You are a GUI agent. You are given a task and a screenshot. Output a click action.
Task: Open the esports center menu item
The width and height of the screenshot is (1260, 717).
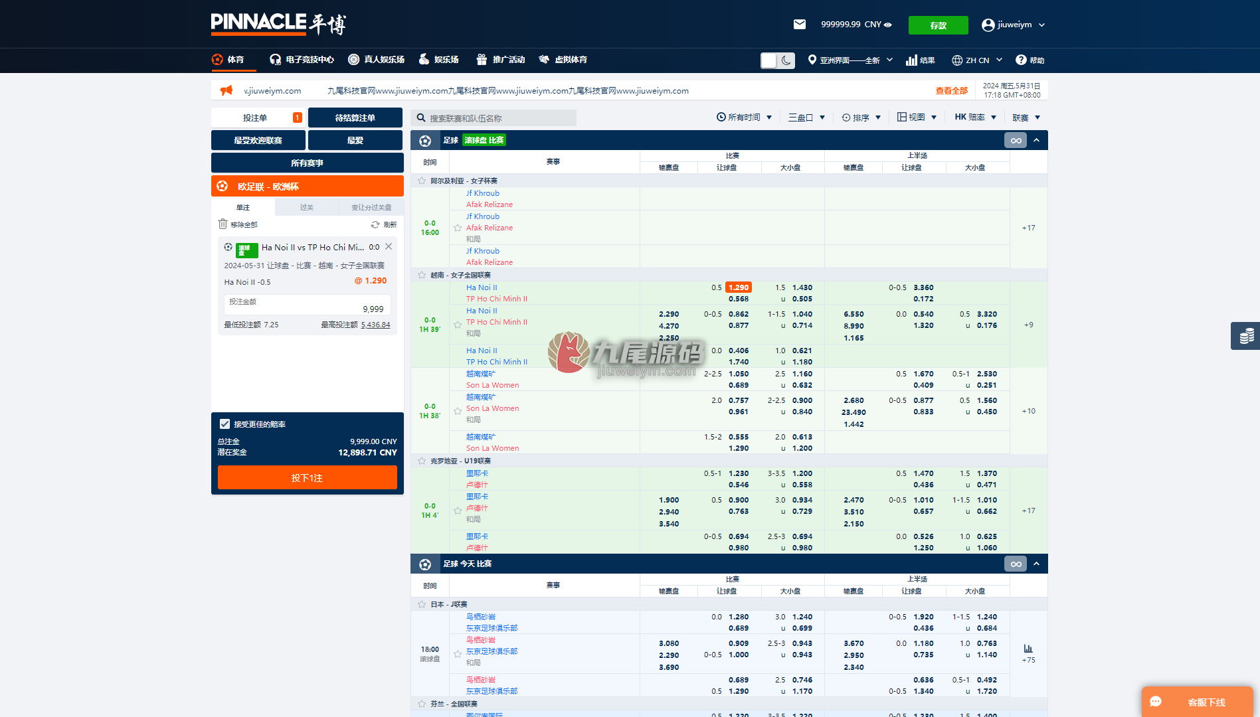click(302, 60)
